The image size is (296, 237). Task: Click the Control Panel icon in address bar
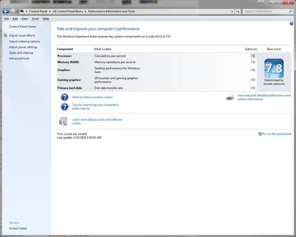coord(22,12)
